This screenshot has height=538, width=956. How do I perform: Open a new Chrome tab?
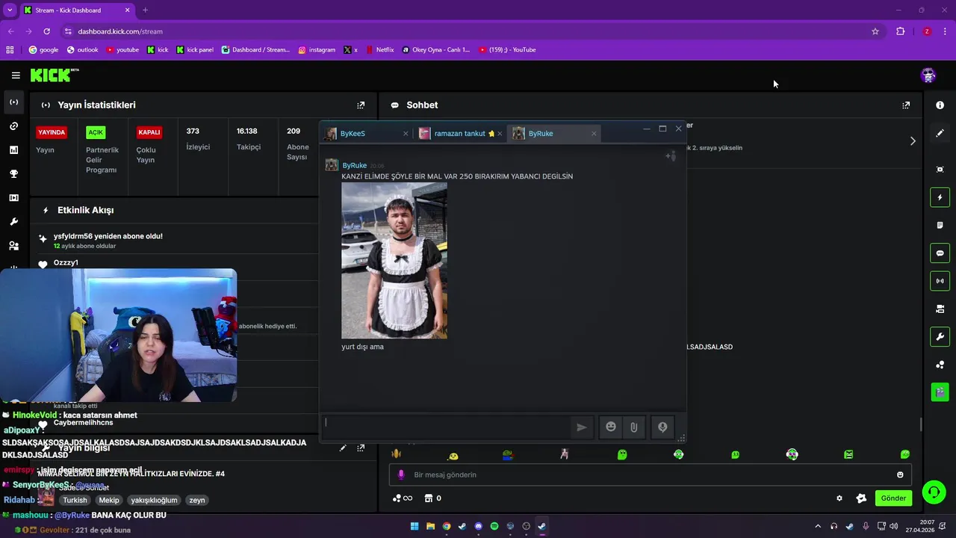(x=145, y=10)
